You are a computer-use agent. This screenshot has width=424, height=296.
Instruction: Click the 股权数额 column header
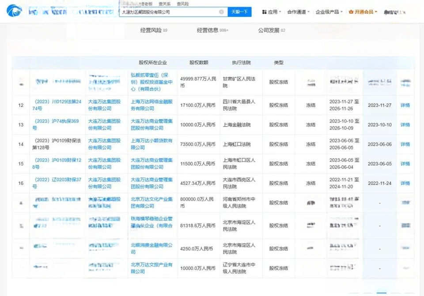[x=199, y=62]
